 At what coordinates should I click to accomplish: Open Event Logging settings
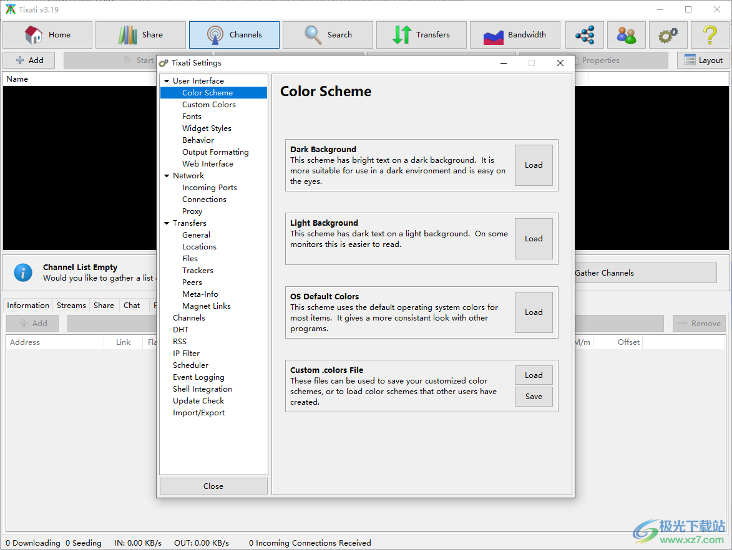198,377
